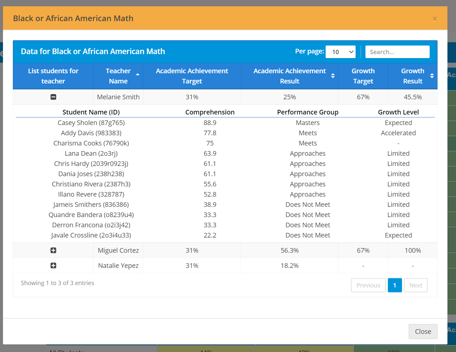Collapse Melanie Smith's student list
Viewport: 456px width, 352px height.
(x=53, y=97)
